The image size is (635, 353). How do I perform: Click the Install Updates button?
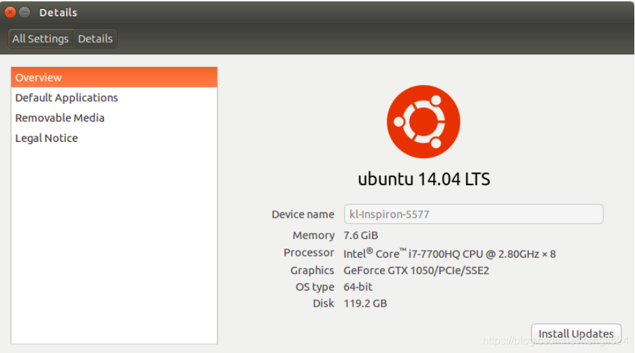click(x=576, y=333)
